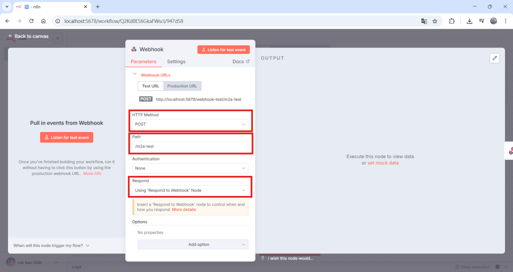
Task: Click the browser back arrow
Action: (x=7, y=21)
